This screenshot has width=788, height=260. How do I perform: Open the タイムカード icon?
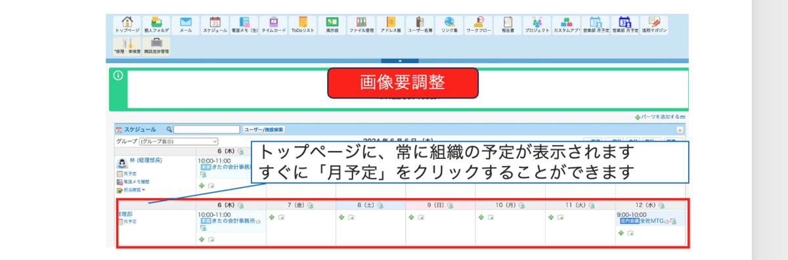(273, 25)
